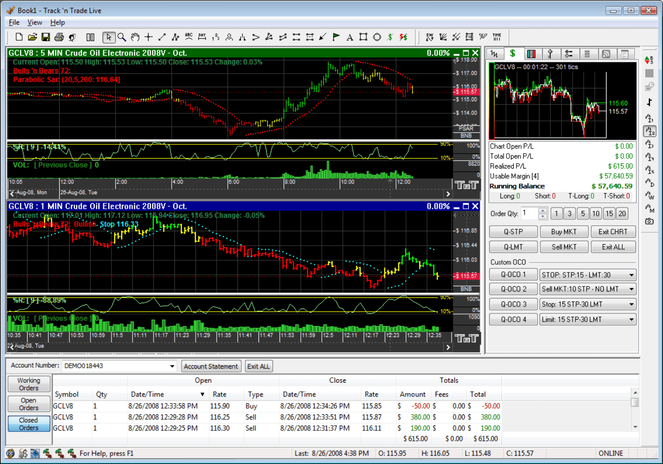663x464 pixels.
Task: Click Exit ALL in the order panel
Action: [x=613, y=247]
